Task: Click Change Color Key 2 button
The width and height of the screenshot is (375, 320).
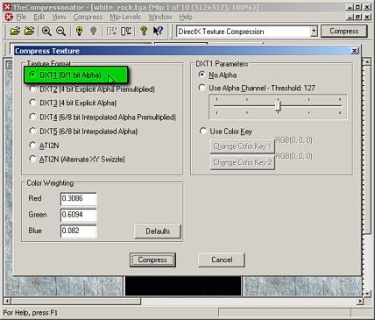Action: pos(243,162)
